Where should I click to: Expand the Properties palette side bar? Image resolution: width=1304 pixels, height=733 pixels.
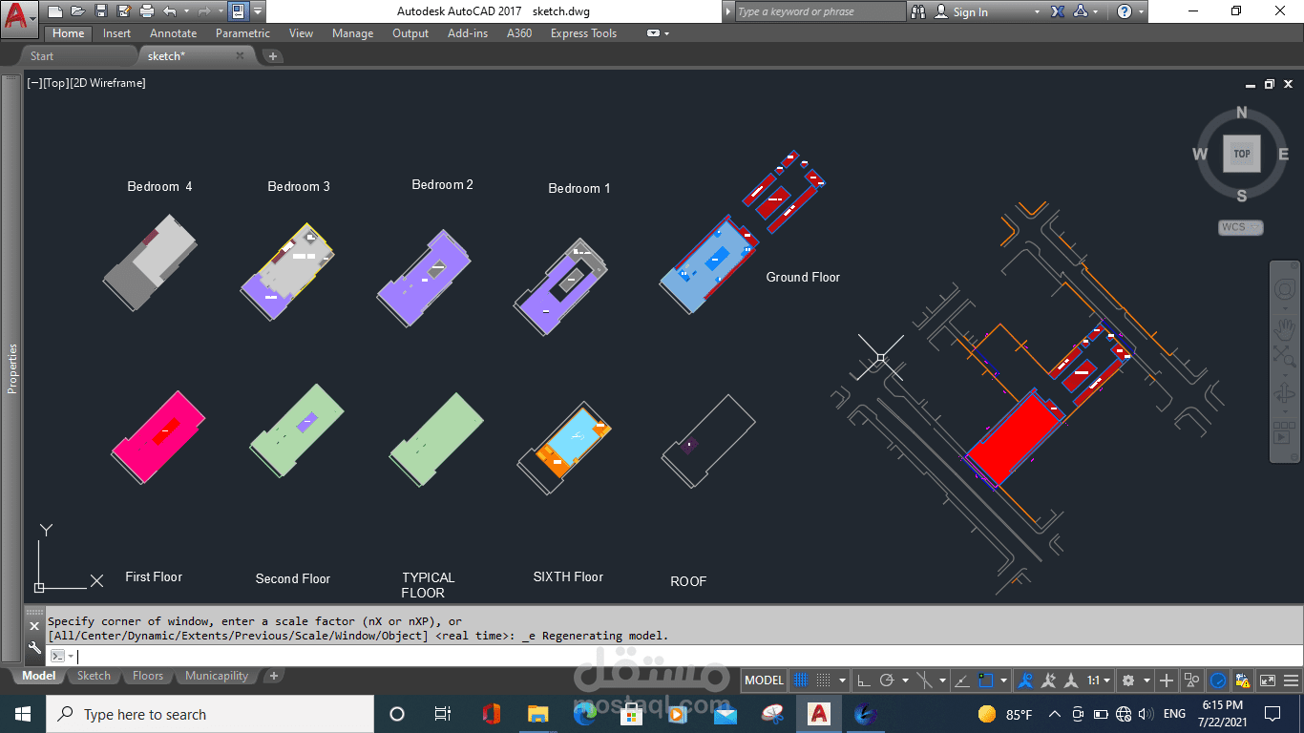coord(12,368)
